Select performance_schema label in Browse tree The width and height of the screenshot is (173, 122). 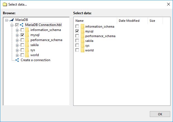pos(46,40)
